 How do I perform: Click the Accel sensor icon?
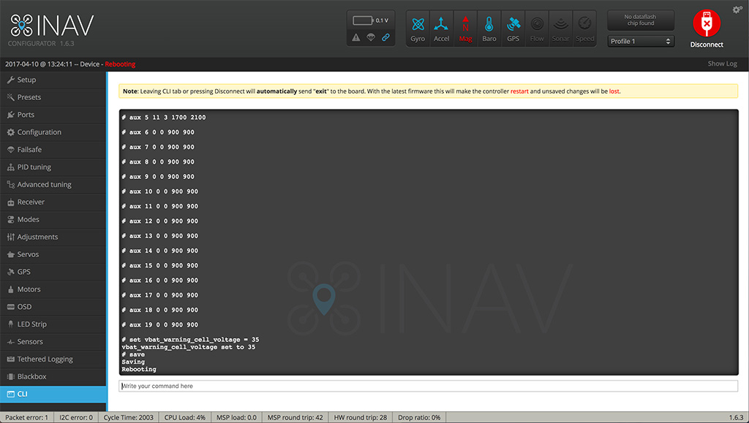pyautogui.click(x=441, y=28)
